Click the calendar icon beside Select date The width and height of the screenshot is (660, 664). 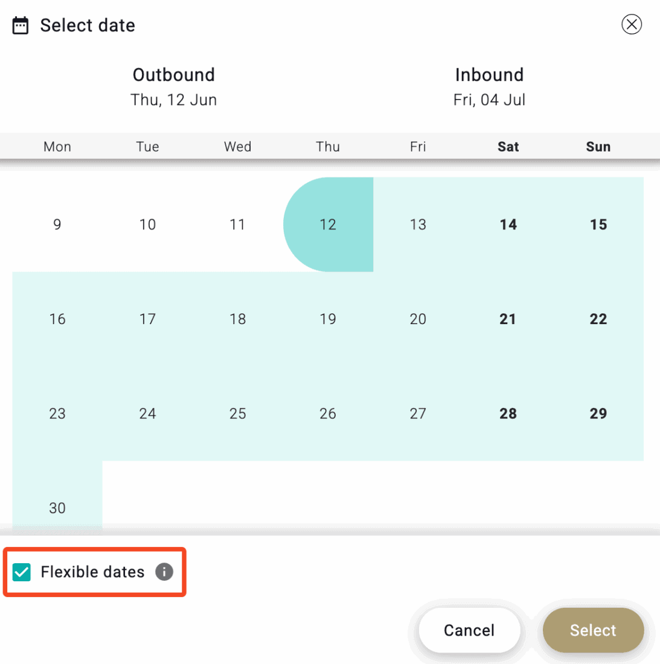[21, 25]
